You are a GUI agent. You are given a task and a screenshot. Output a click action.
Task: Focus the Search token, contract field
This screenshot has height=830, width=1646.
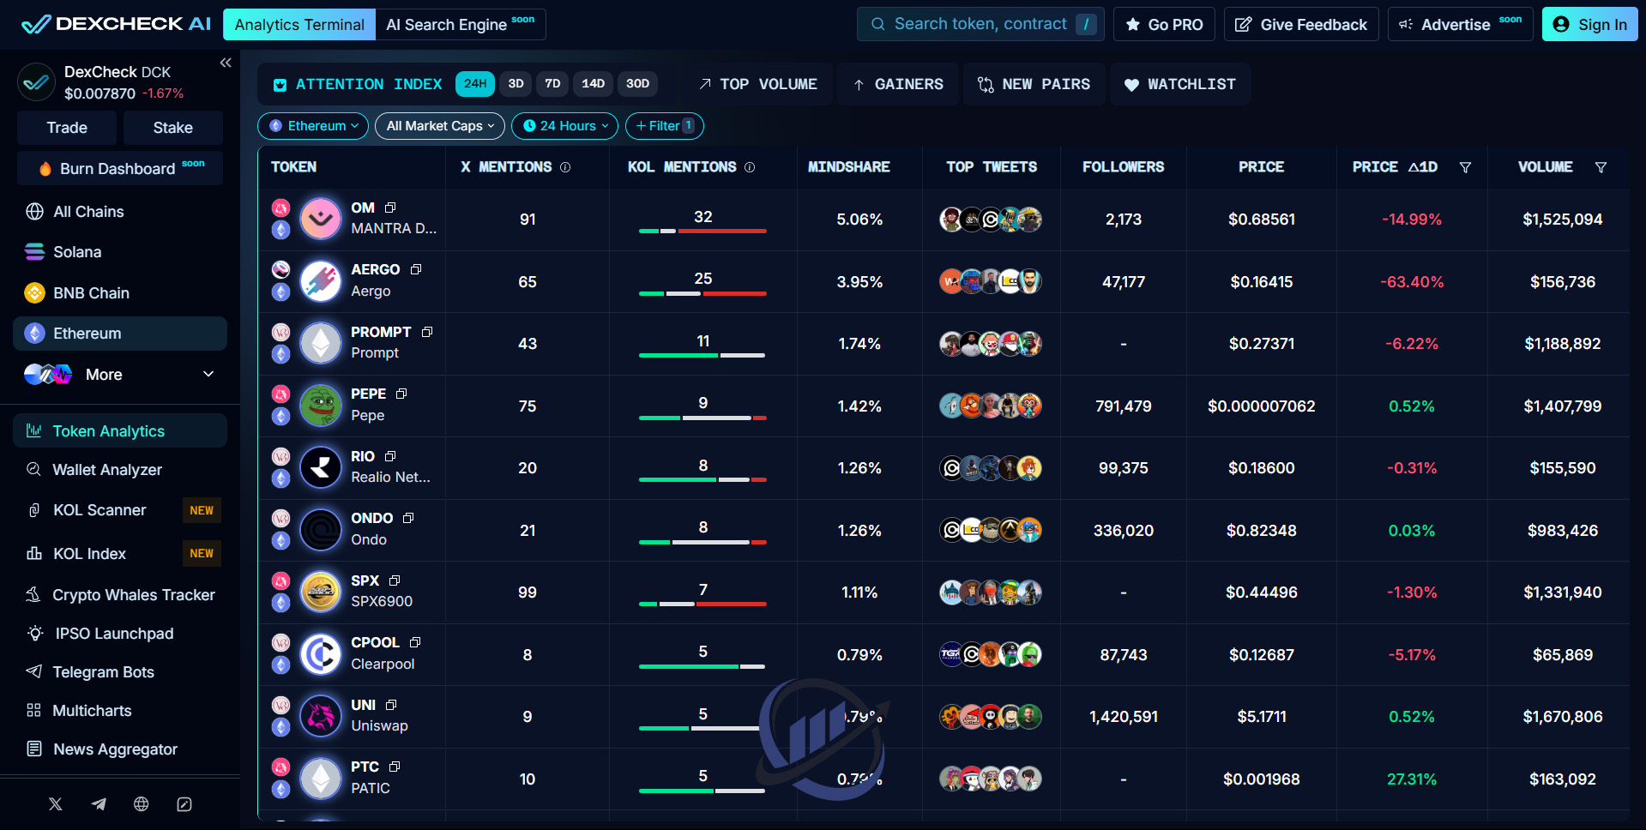click(x=980, y=24)
